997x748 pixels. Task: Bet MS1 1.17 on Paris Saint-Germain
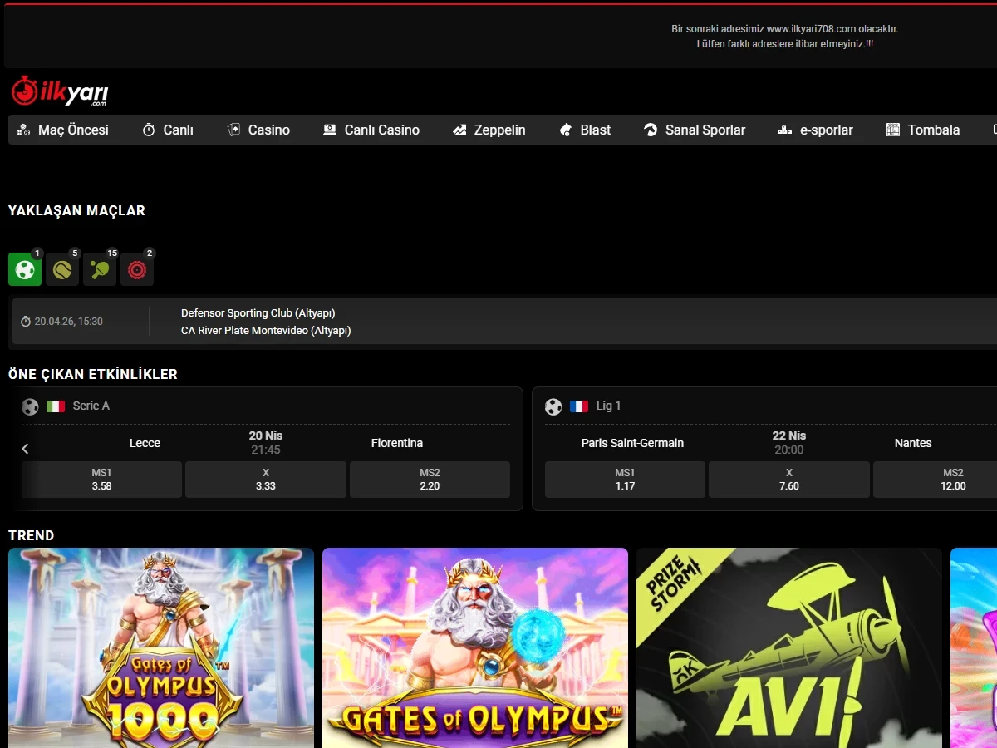pos(625,480)
